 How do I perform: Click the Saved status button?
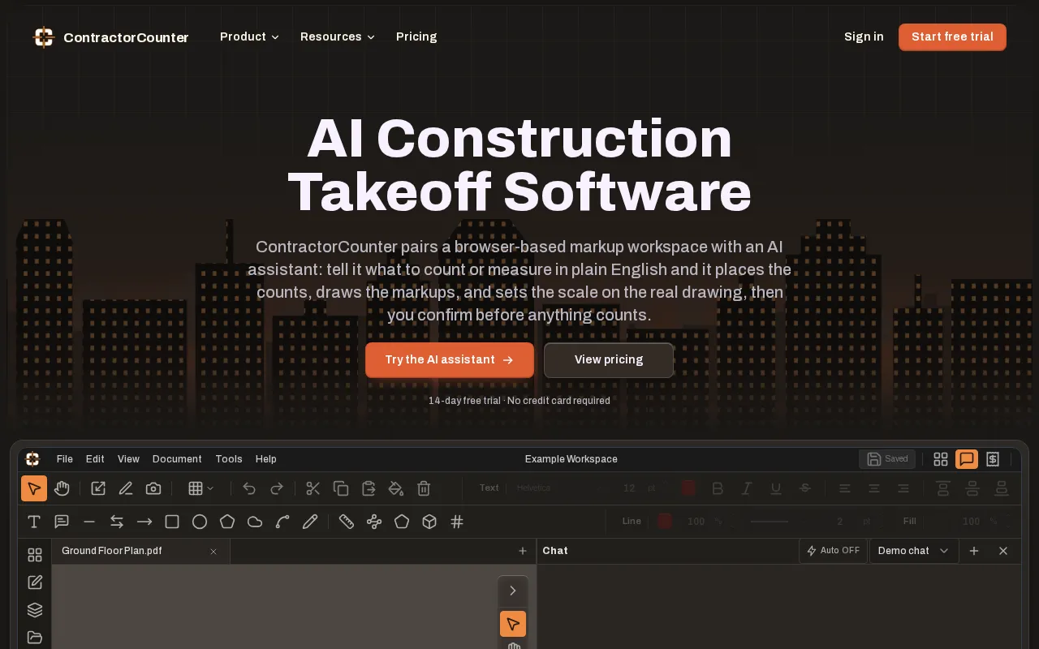[x=887, y=459]
